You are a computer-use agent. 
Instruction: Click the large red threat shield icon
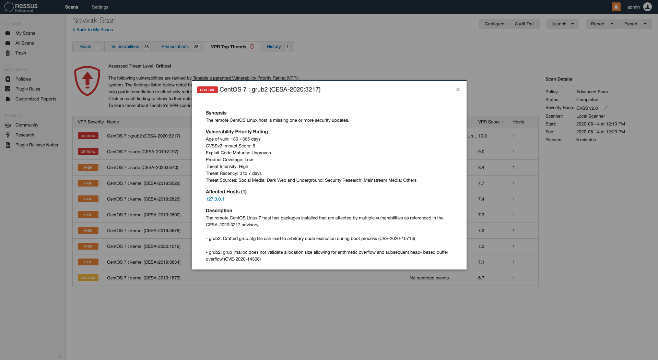pyautogui.click(x=87, y=81)
